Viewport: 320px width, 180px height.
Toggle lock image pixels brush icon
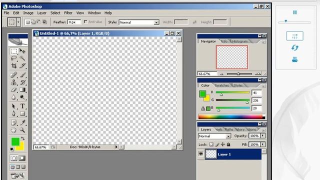[217, 144]
